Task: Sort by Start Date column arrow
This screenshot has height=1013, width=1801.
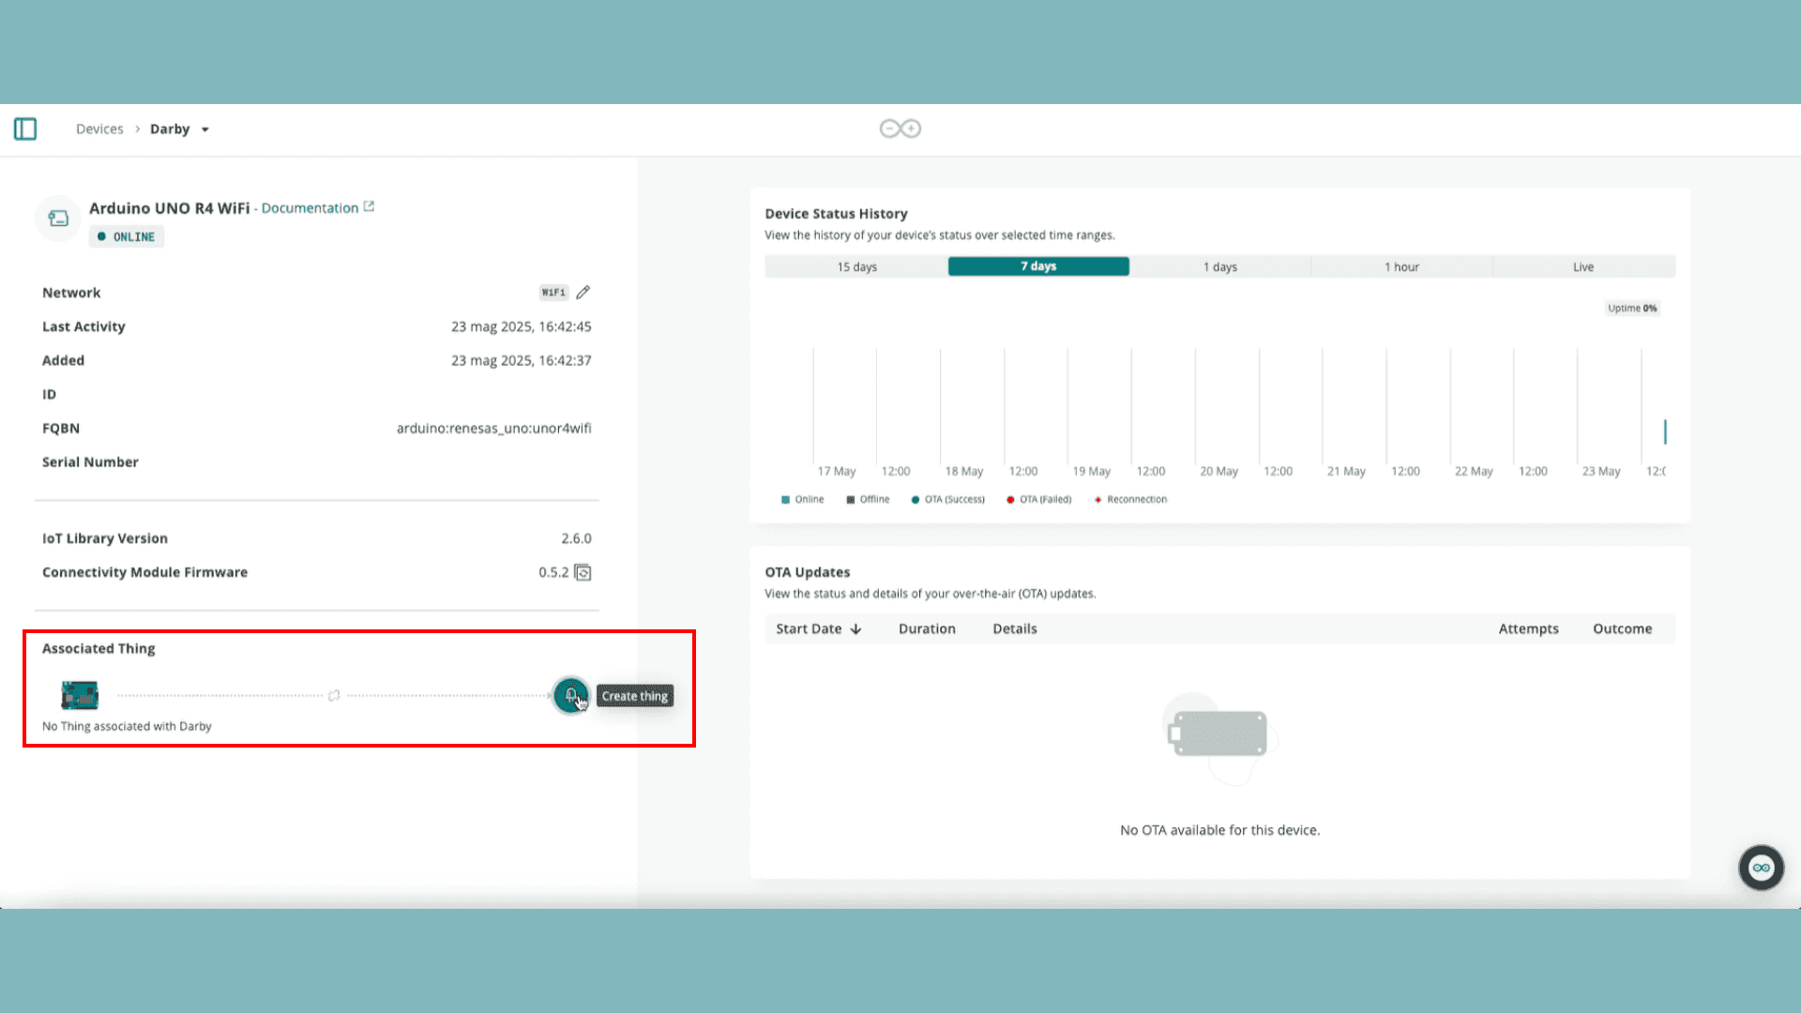Action: 855,629
